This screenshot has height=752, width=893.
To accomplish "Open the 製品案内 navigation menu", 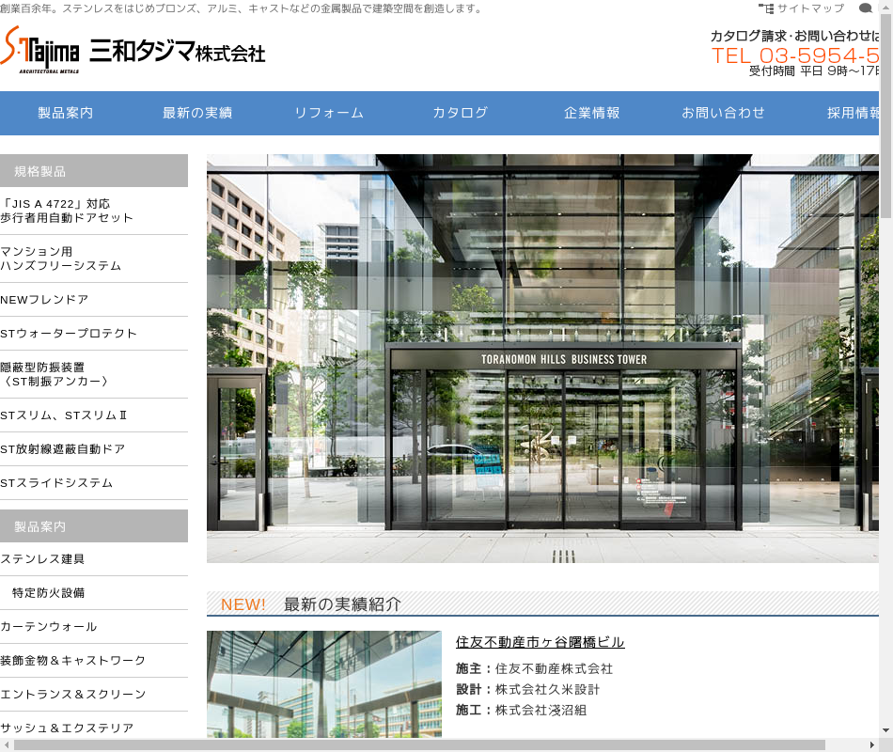I will 66,113.
